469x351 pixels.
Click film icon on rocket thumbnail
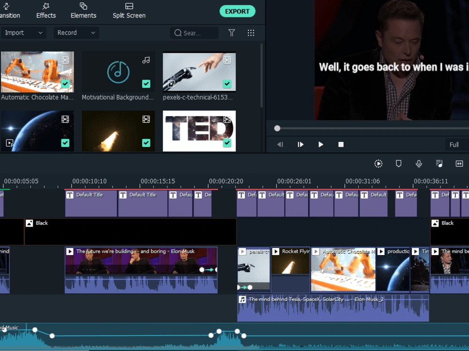click(146, 119)
